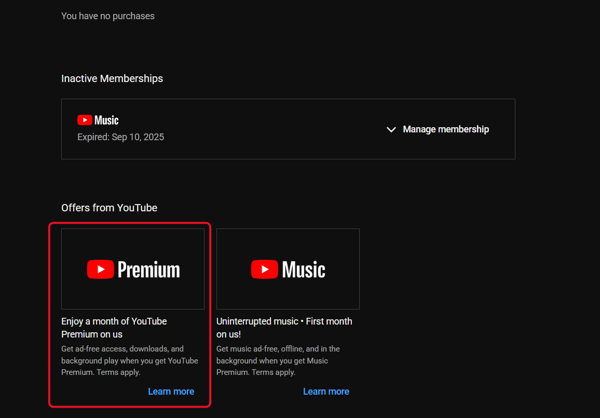
Task: Open the YouTube Premium offer thumbnail
Action: (x=133, y=269)
